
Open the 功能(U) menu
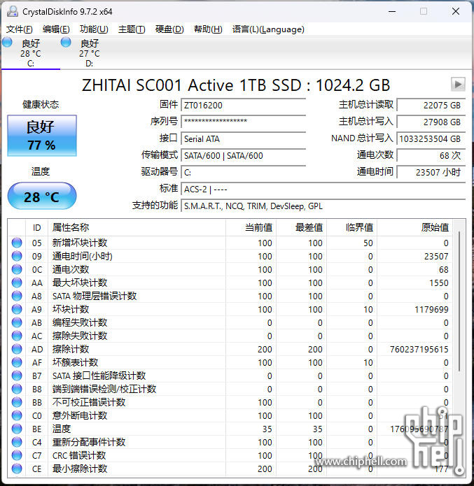(x=94, y=29)
